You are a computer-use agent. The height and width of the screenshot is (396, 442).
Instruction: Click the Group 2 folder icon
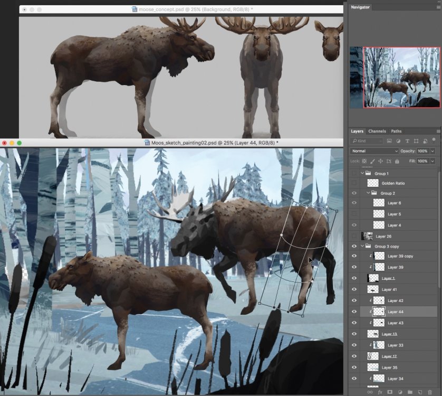(x=374, y=193)
